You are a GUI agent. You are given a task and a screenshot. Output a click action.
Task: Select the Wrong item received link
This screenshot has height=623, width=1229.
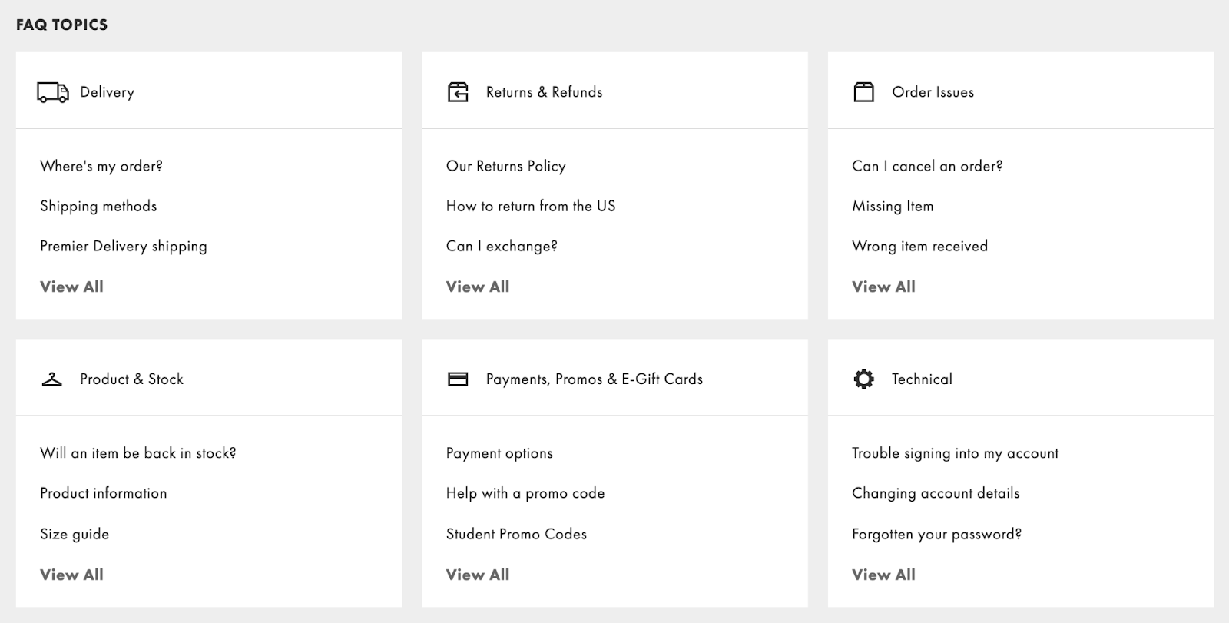point(919,246)
